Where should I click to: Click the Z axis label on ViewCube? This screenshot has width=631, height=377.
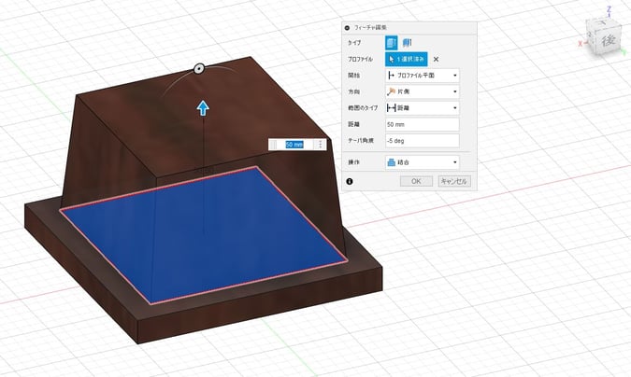click(x=609, y=8)
